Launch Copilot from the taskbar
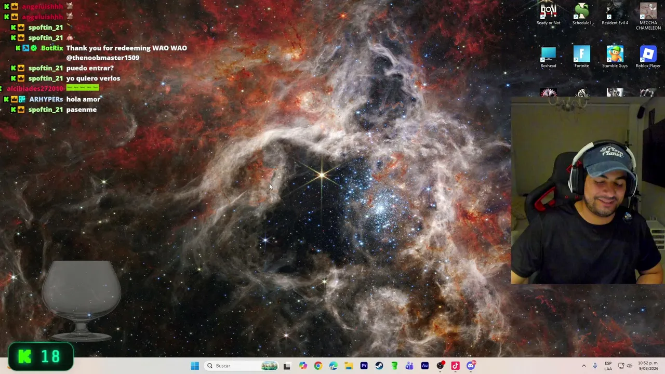665x374 pixels. 303,366
